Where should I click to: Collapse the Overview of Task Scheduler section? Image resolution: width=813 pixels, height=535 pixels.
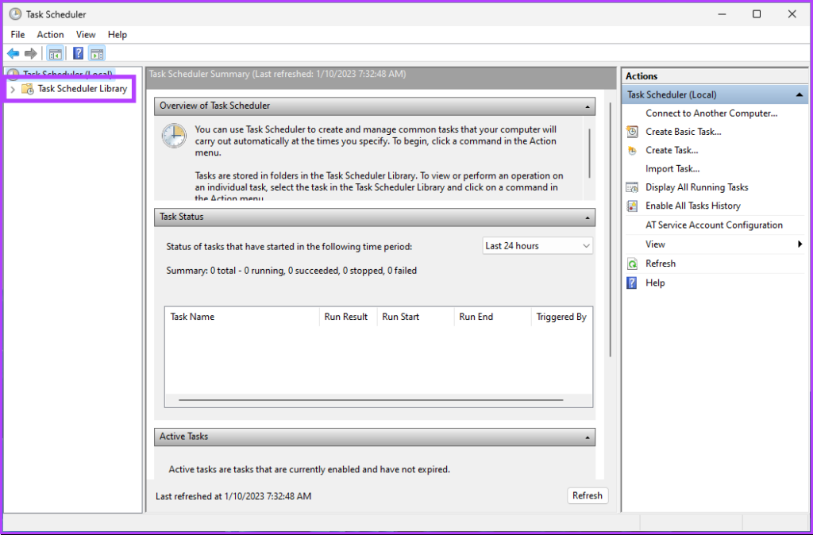(x=588, y=106)
